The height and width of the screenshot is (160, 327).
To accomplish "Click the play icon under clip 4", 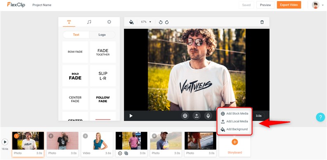I will click(120, 153).
